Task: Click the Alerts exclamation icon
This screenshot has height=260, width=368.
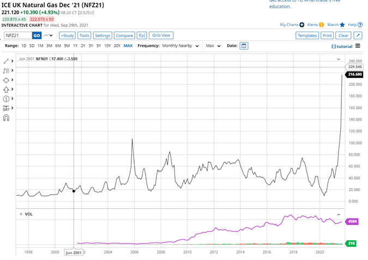Action: [x=321, y=25]
